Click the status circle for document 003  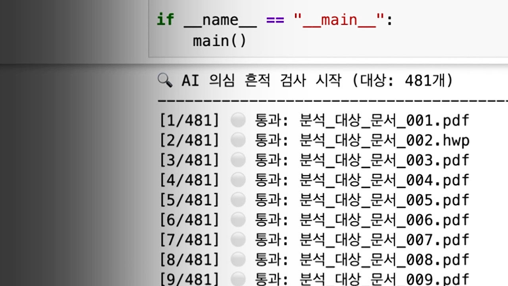(238, 160)
